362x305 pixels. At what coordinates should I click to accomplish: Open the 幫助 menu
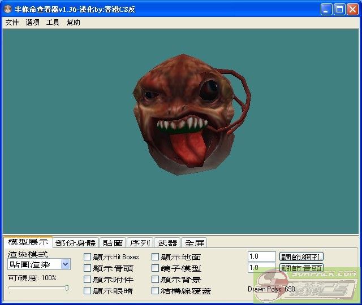tap(73, 23)
